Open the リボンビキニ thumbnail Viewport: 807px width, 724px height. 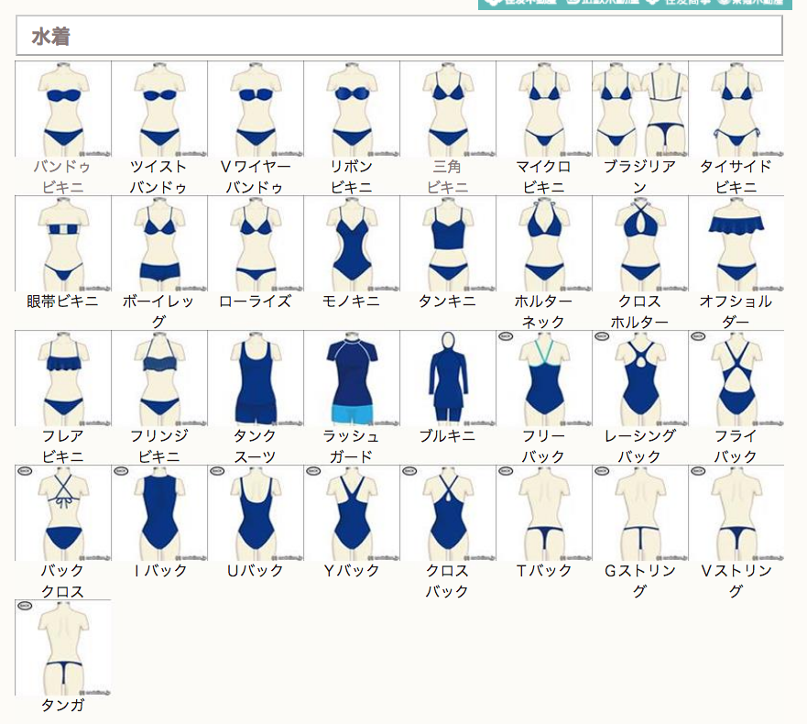tap(352, 109)
